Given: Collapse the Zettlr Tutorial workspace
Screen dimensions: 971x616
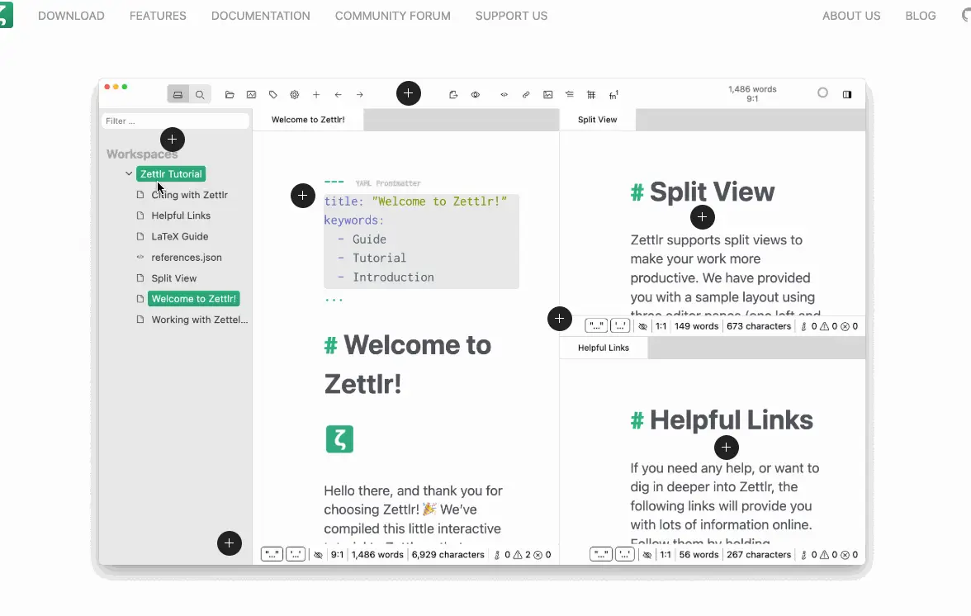Looking at the screenshot, I should coord(129,173).
